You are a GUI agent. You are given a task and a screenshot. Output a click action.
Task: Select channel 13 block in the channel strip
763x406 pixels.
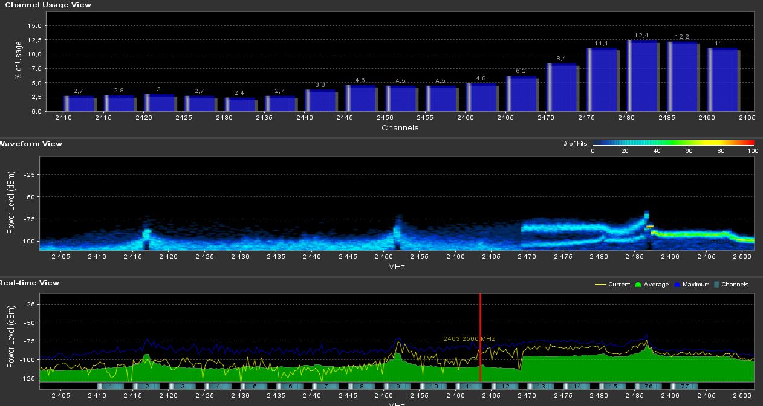(x=541, y=386)
